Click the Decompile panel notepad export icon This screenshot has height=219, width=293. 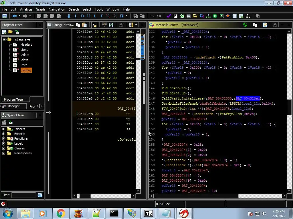click(265, 25)
